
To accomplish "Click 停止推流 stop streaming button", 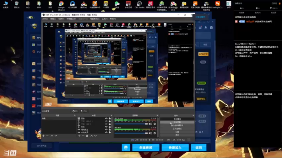I will pyautogui.click(x=177, y=119).
